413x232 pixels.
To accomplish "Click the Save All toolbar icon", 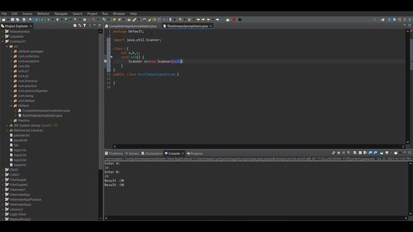I will pos(17,19).
